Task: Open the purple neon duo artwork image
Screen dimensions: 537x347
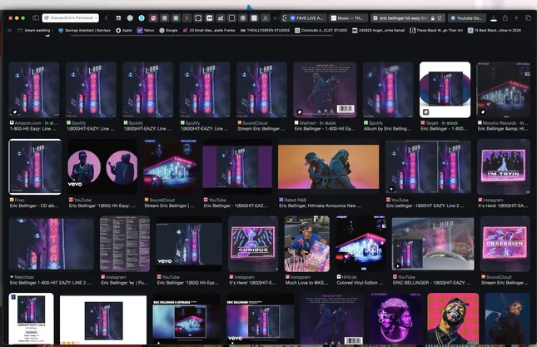Action: (x=396, y=318)
